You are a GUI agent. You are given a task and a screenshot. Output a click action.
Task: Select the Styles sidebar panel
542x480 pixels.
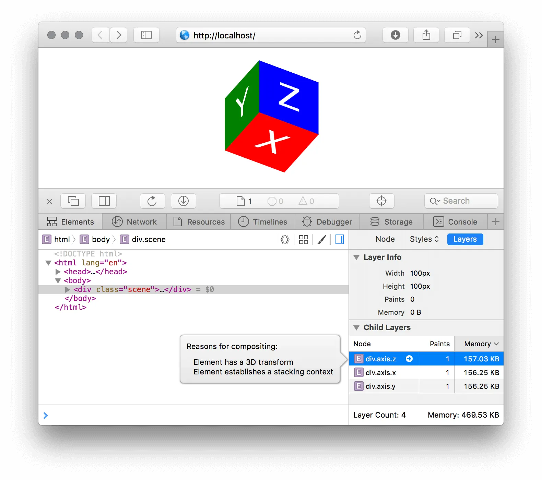click(x=424, y=239)
